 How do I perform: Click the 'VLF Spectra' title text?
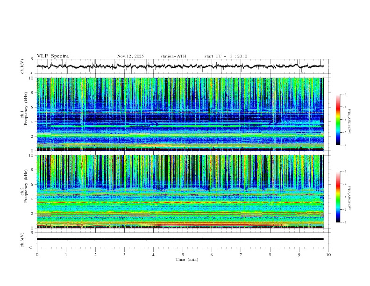point(53,56)
